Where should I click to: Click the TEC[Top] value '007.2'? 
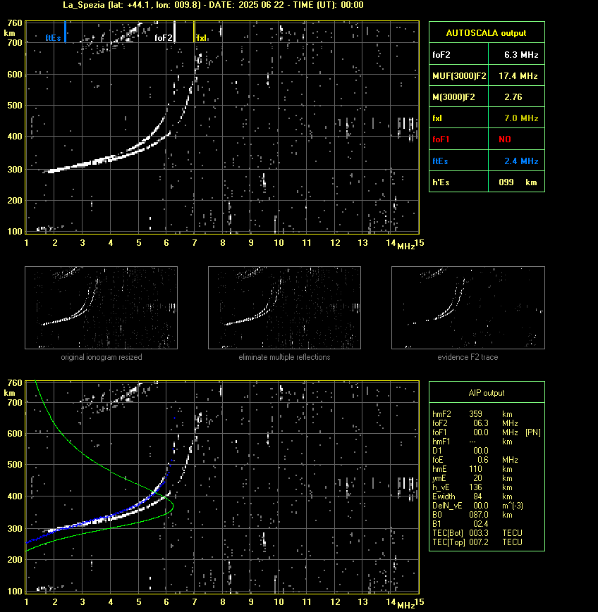point(479,542)
